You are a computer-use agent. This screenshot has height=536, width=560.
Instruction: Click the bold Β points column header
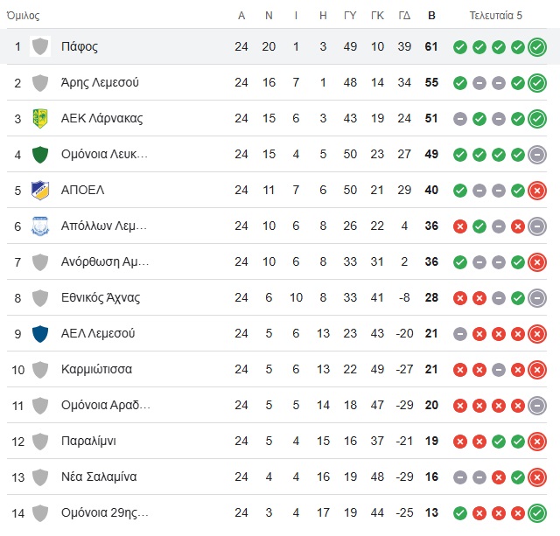(x=431, y=16)
